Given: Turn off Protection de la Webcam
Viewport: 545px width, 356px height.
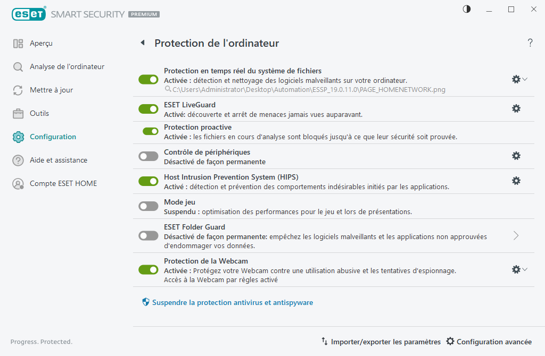Looking at the screenshot, I should [x=148, y=269].
